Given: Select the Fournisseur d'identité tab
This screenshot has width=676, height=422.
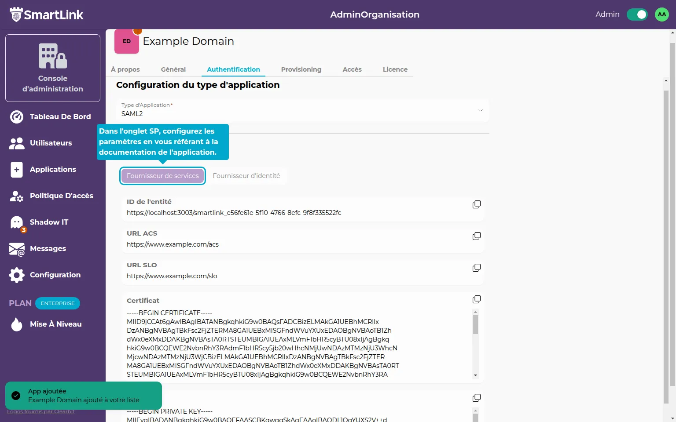Looking at the screenshot, I should click(x=246, y=176).
